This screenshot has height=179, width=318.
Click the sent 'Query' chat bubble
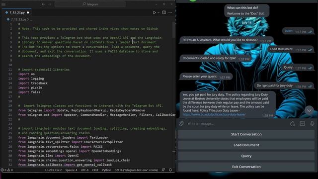pyautogui.click(x=298, y=68)
